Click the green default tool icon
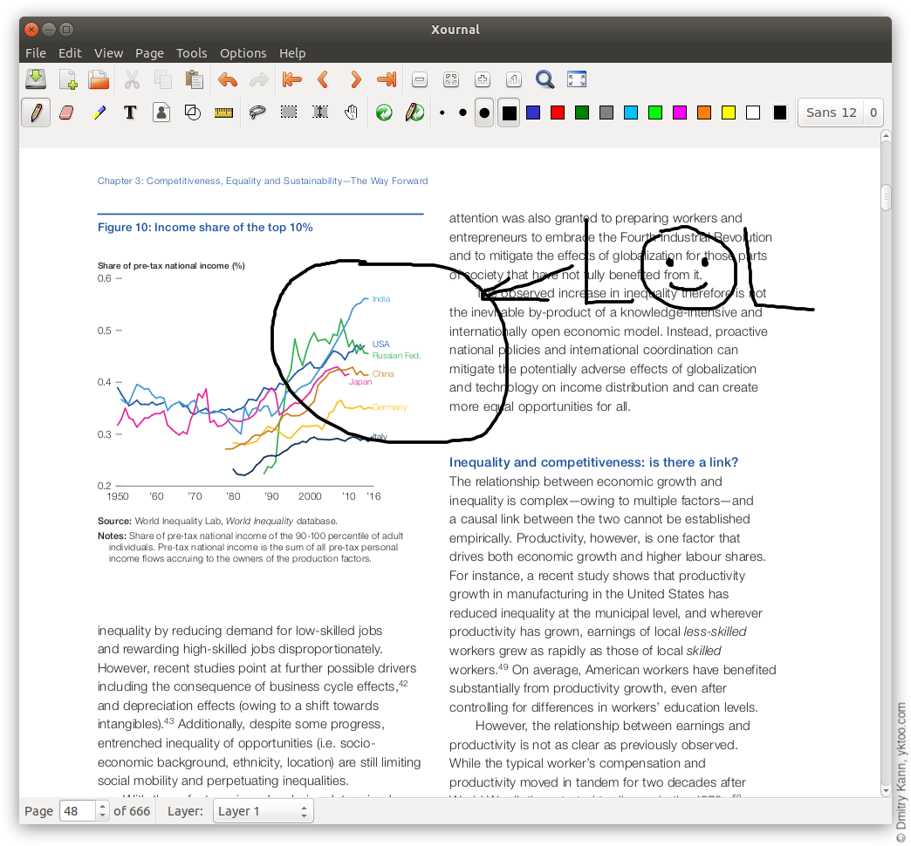 click(x=384, y=113)
